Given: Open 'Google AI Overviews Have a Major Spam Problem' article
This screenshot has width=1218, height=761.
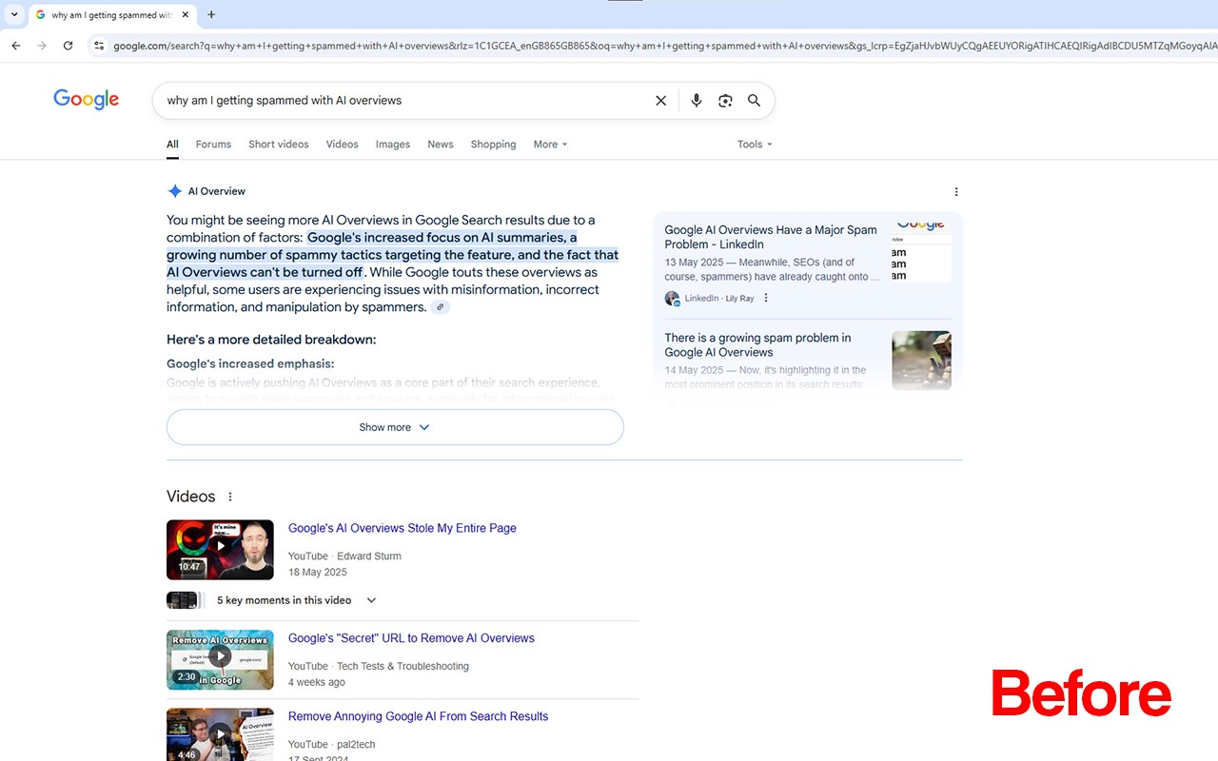Looking at the screenshot, I should point(771,237).
